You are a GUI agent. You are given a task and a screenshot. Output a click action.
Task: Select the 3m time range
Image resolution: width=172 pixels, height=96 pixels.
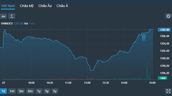pyautogui.click(x=21, y=91)
